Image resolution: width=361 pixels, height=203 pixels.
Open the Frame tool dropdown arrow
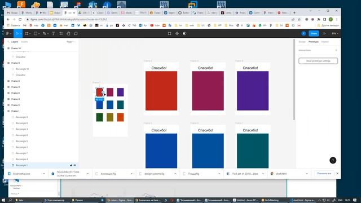click(30, 34)
